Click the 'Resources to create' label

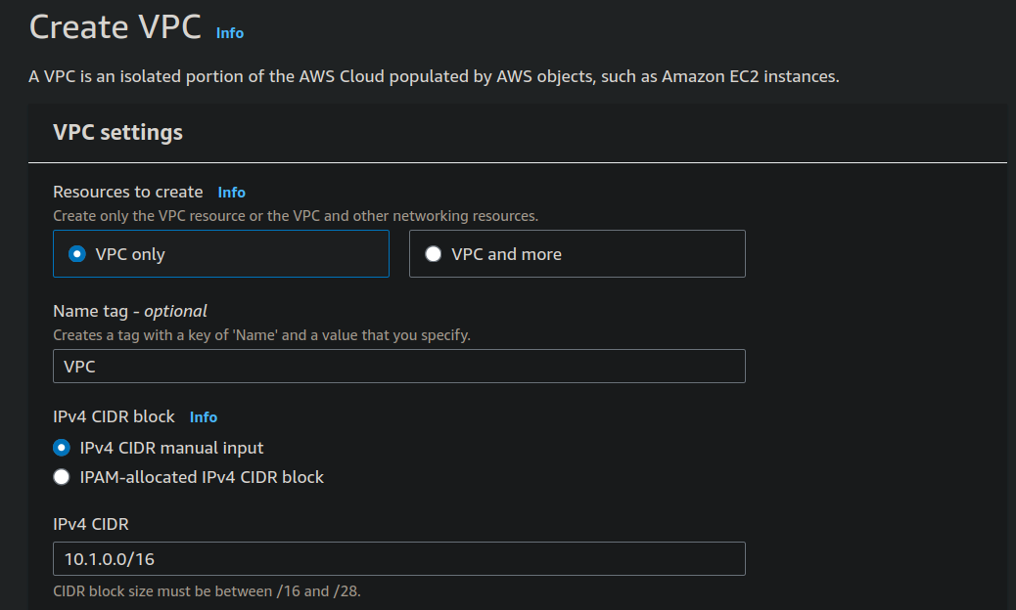127,193
